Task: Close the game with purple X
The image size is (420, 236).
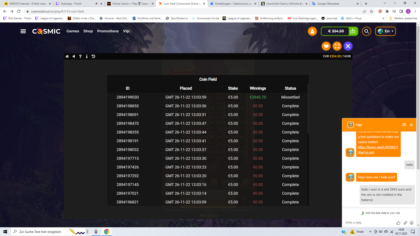Action: click(x=348, y=46)
